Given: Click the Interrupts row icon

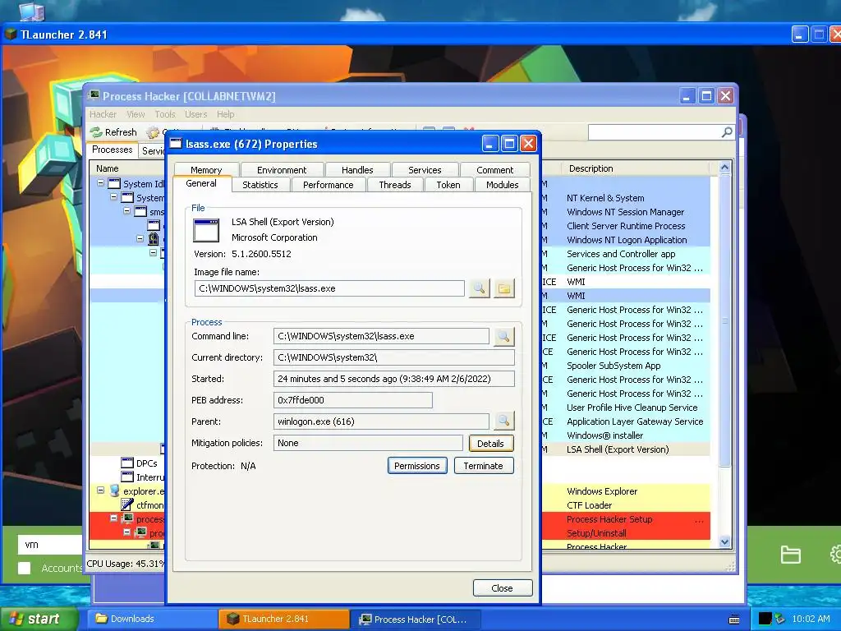Looking at the screenshot, I should coord(127,477).
